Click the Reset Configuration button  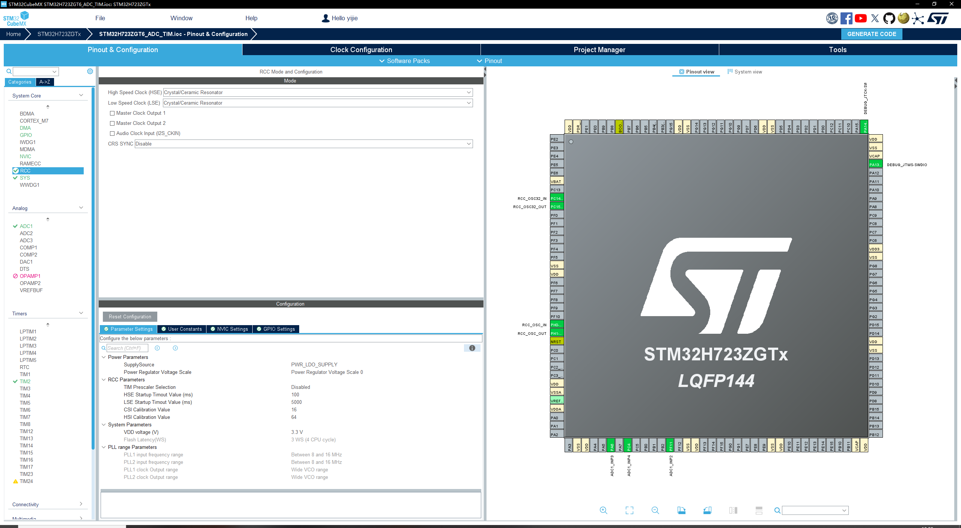click(130, 316)
